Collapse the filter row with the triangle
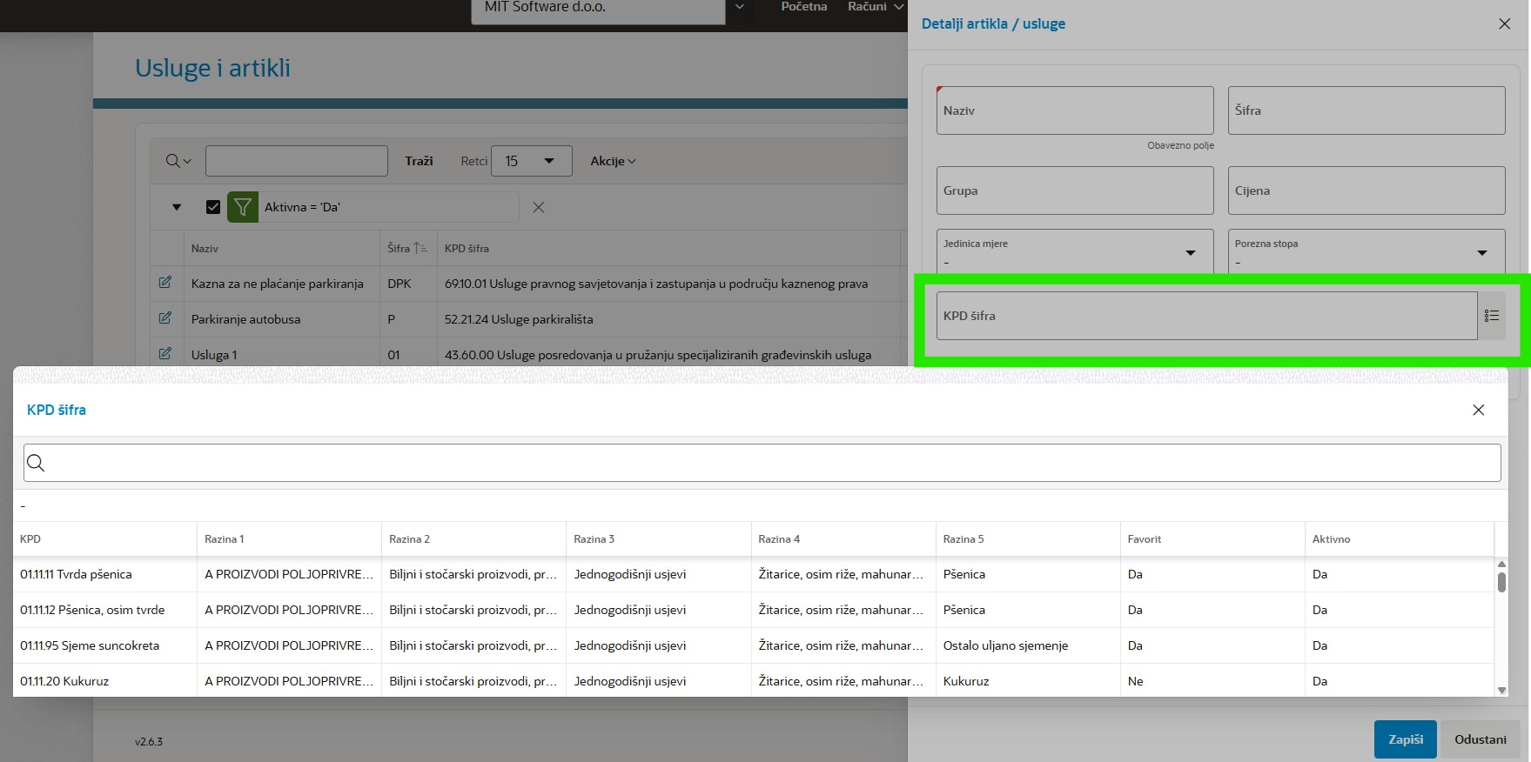 pyautogui.click(x=177, y=207)
